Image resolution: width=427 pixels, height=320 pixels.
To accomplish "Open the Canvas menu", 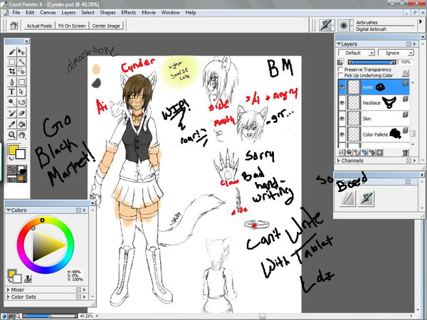I will pyautogui.click(x=48, y=13).
